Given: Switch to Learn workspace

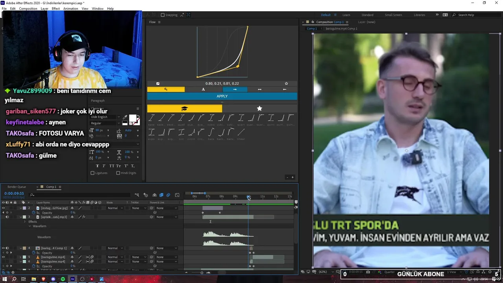Looking at the screenshot, I should (346, 15).
